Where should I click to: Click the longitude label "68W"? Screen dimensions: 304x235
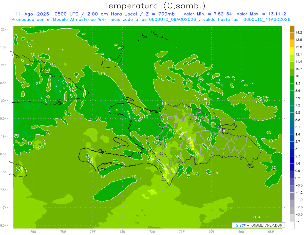pos(271,232)
